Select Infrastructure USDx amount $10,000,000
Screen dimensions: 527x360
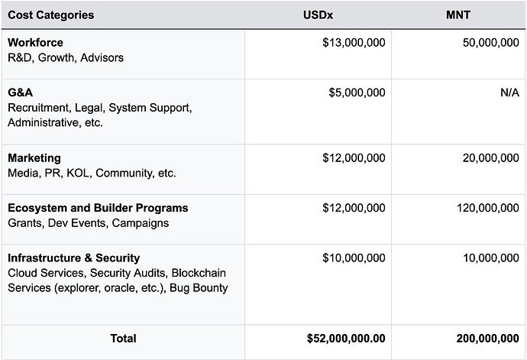pyautogui.click(x=354, y=258)
